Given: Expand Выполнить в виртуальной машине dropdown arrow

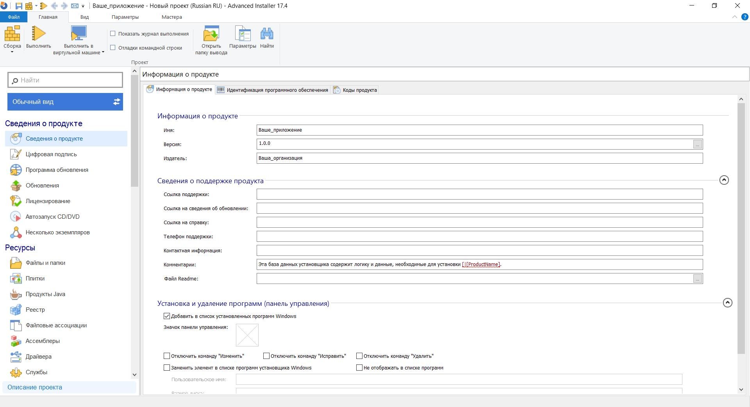Looking at the screenshot, I should coord(103,52).
